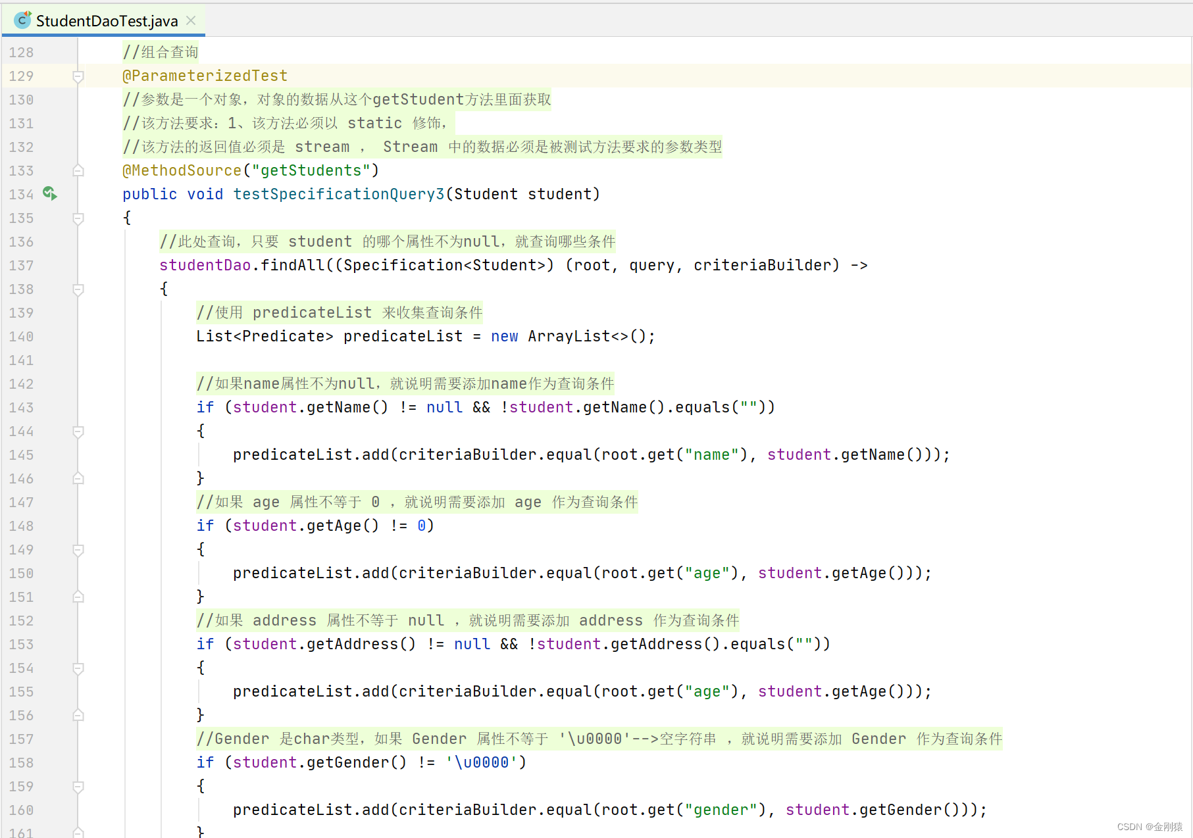Click the "gender" string on line 160
Image resolution: width=1193 pixels, height=838 pixels.
[721, 810]
